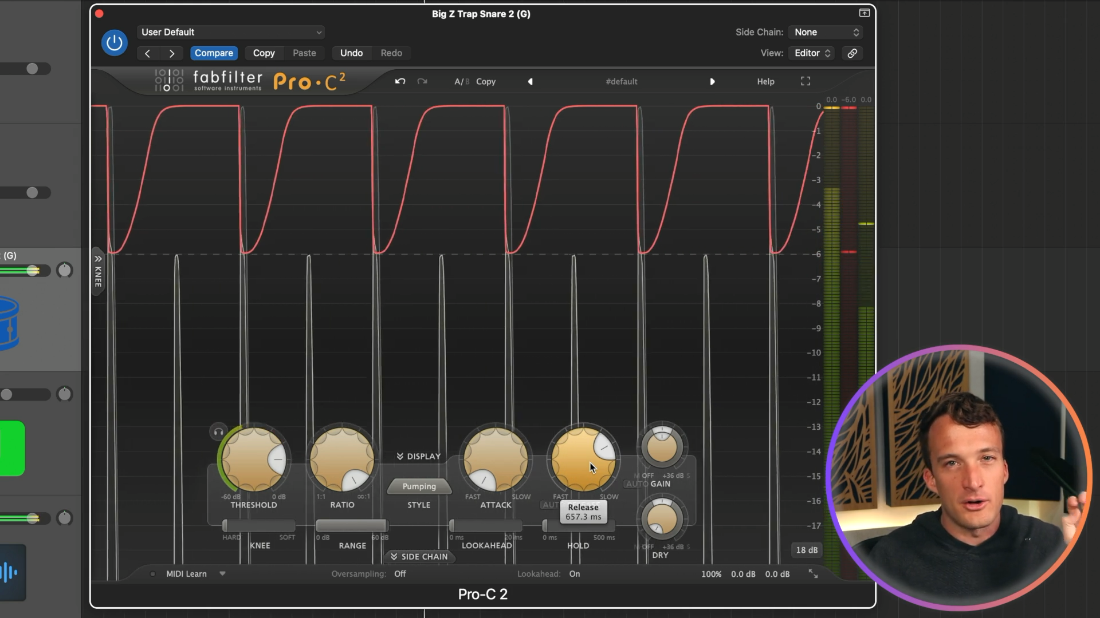
Task: Toggle the plugin power bypass button
Action: pos(114,43)
